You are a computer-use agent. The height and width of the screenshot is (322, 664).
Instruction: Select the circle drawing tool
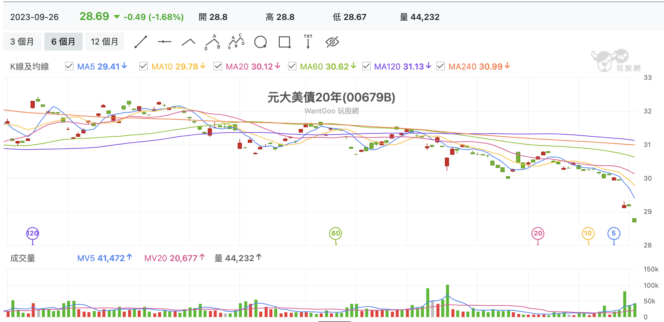click(260, 42)
